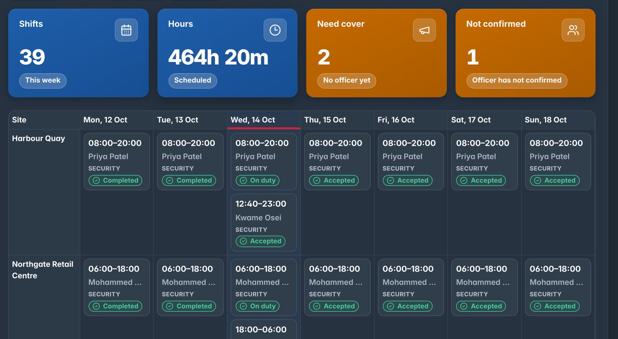Click the clock icon on the Hours card
This screenshot has width=618, height=339.
(x=275, y=30)
